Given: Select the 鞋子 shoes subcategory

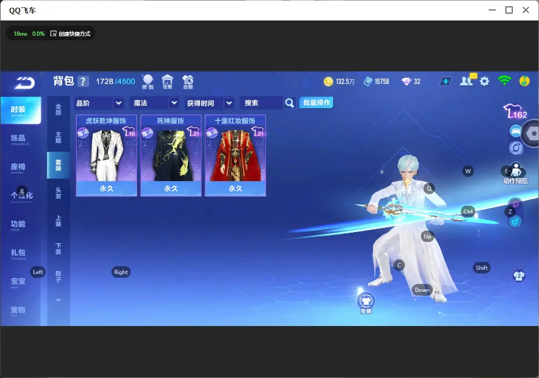Looking at the screenshot, I should (58, 276).
